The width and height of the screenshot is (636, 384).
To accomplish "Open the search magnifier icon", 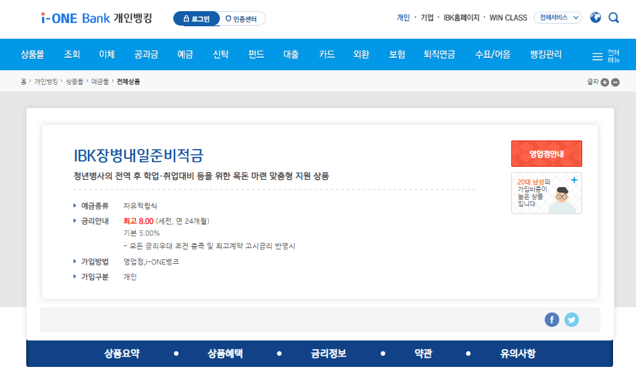I will (x=614, y=18).
